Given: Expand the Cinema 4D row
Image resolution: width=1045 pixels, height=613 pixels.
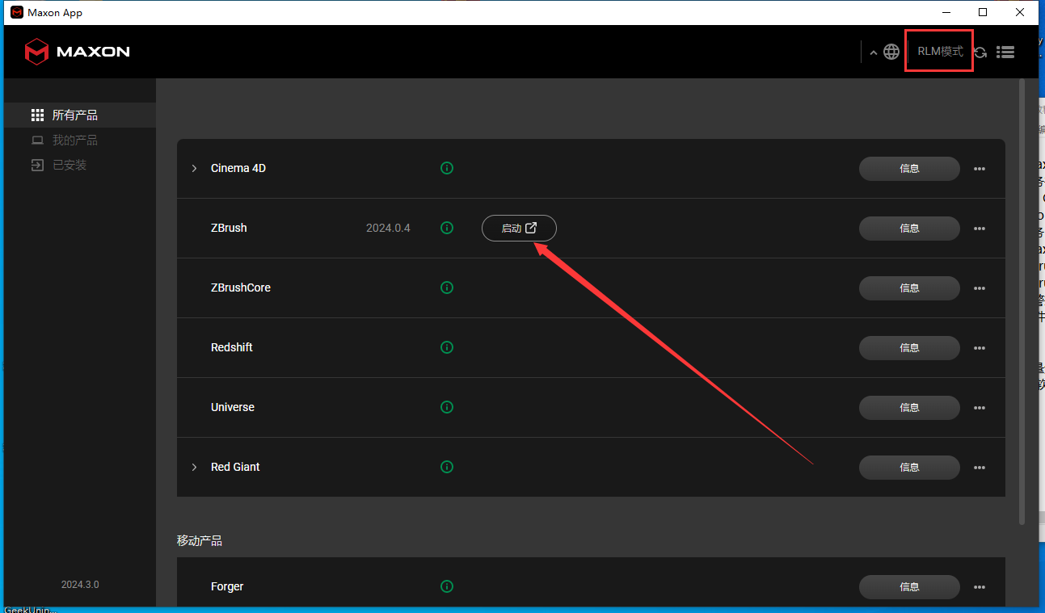Looking at the screenshot, I should point(194,168).
